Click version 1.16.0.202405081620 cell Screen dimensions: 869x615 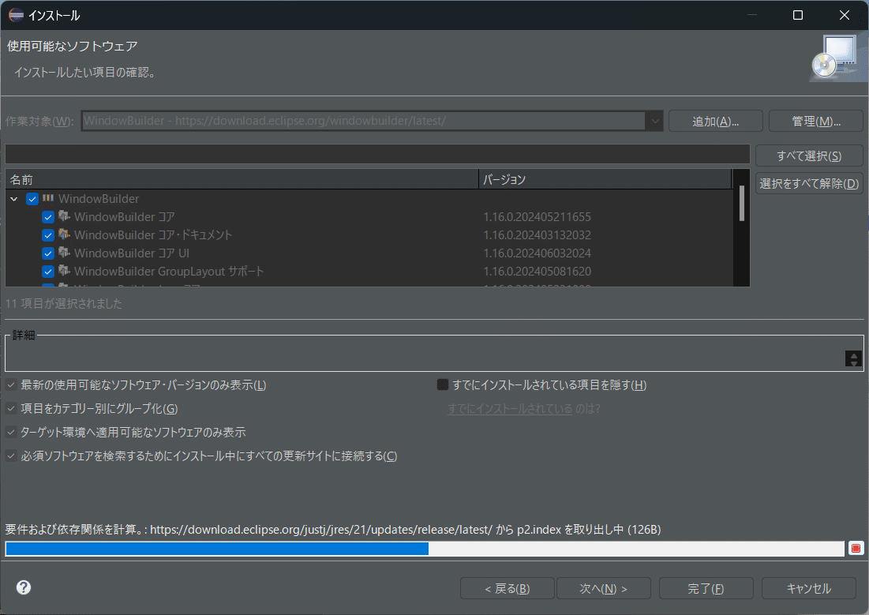(537, 271)
